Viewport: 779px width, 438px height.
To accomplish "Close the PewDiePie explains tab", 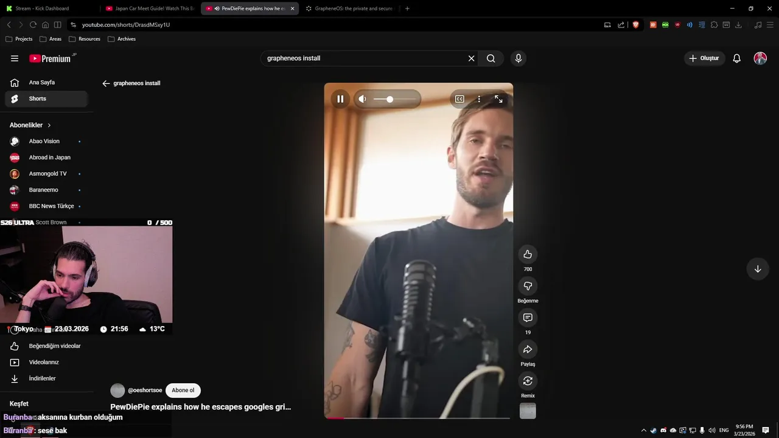I will point(292,9).
